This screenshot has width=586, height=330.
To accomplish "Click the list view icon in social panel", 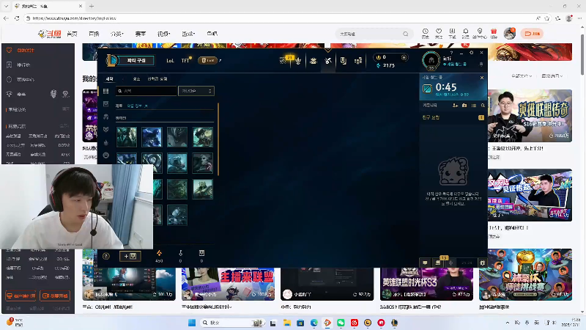I will point(474,106).
